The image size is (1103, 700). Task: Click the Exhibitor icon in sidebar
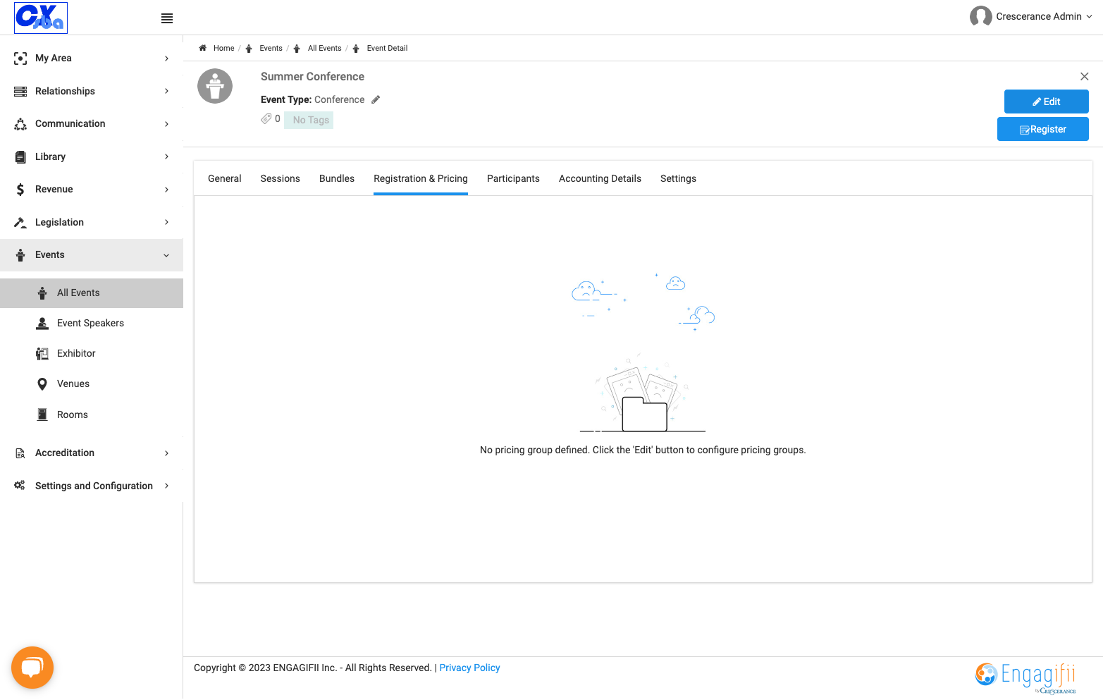point(42,353)
